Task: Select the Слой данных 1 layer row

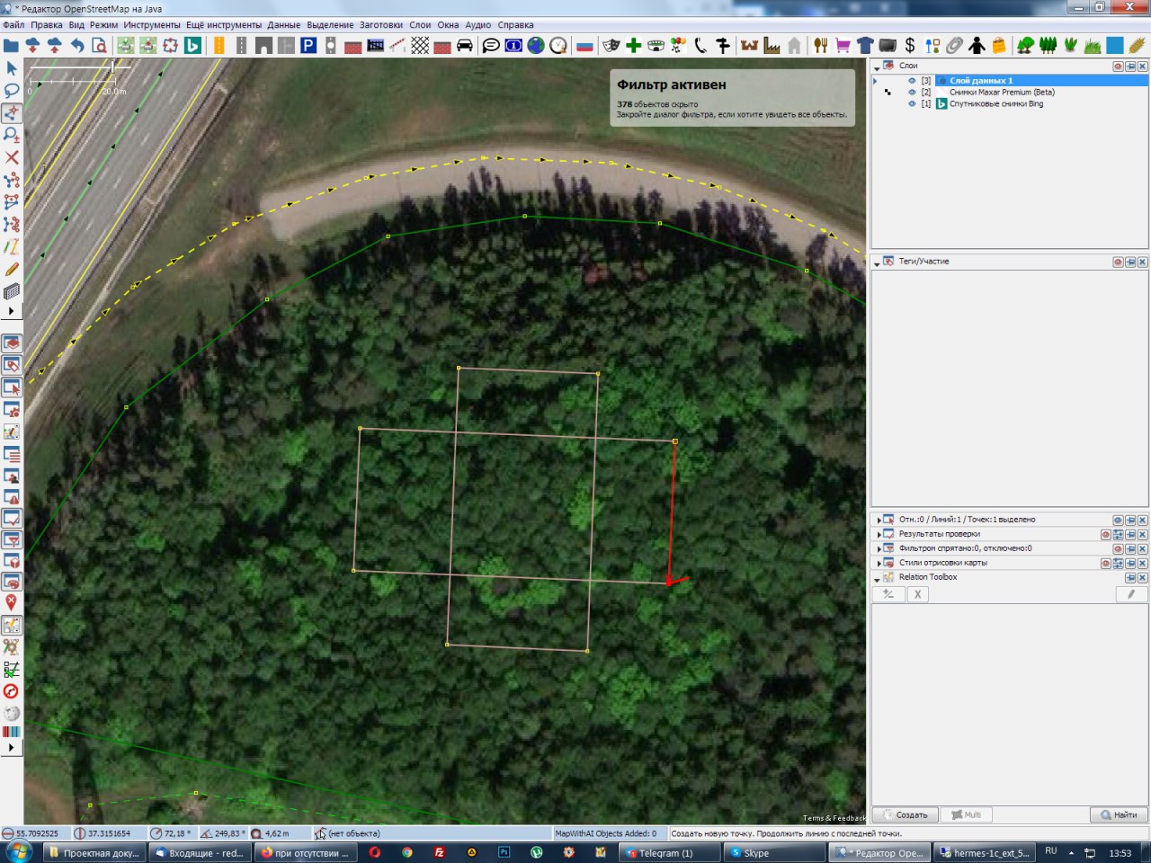Action: 1009,81
